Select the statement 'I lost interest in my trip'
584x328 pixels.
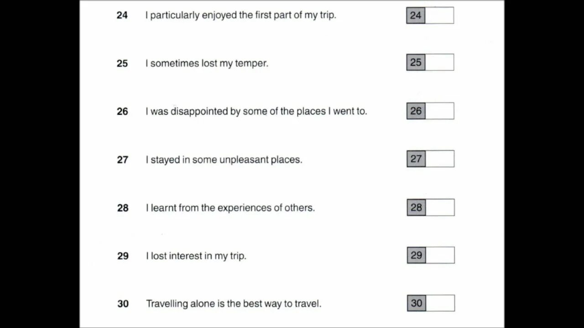click(x=196, y=256)
